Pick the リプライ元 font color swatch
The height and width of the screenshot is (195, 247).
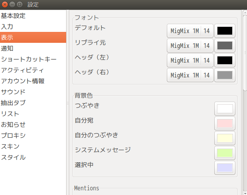coord(225,46)
